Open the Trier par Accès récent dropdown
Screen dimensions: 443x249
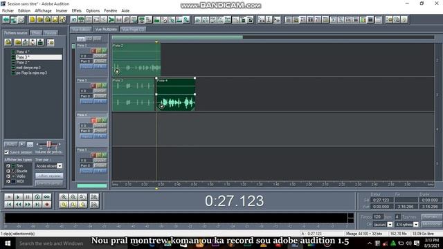tap(60, 166)
